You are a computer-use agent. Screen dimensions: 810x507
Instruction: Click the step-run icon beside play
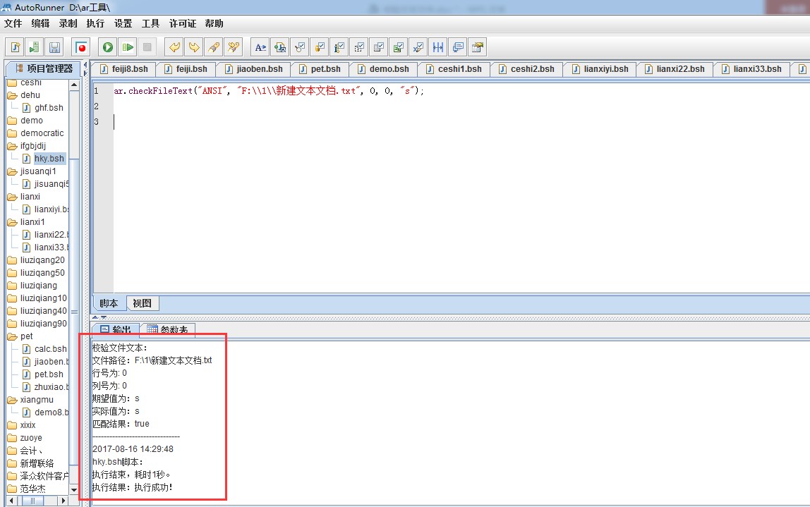click(x=128, y=47)
